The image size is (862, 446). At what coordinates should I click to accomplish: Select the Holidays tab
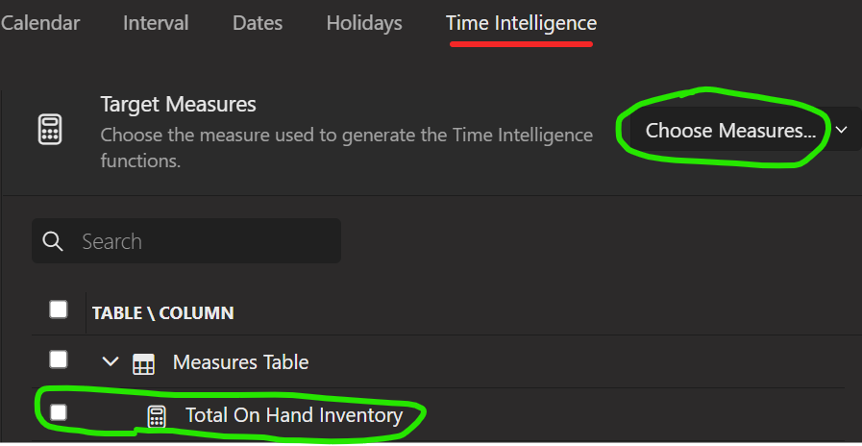click(x=364, y=23)
